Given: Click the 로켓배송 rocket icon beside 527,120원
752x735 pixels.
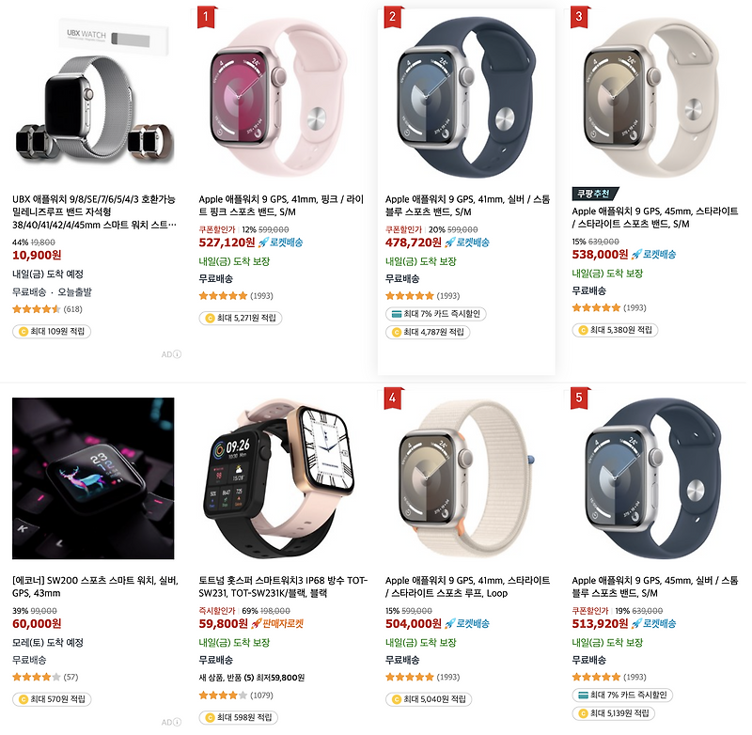Looking at the screenshot, I should pyautogui.click(x=263, y=242).
